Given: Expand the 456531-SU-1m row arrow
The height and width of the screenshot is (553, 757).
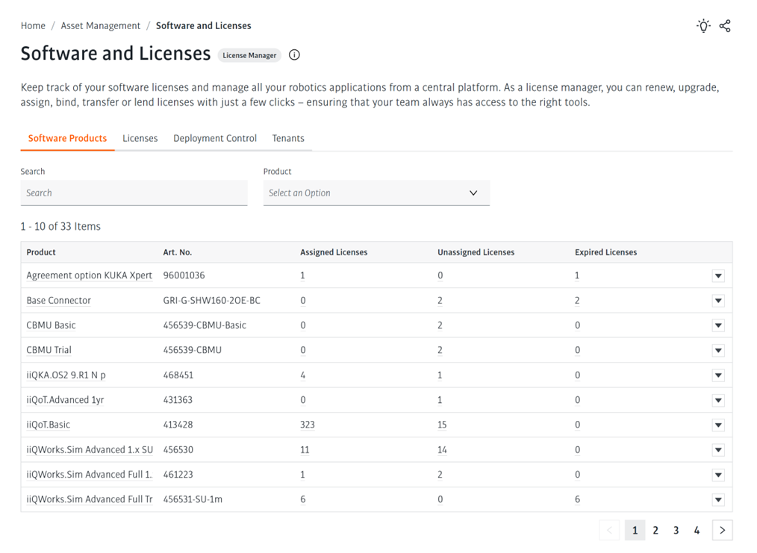Looking at the screenshot, I should click(718, 499).
